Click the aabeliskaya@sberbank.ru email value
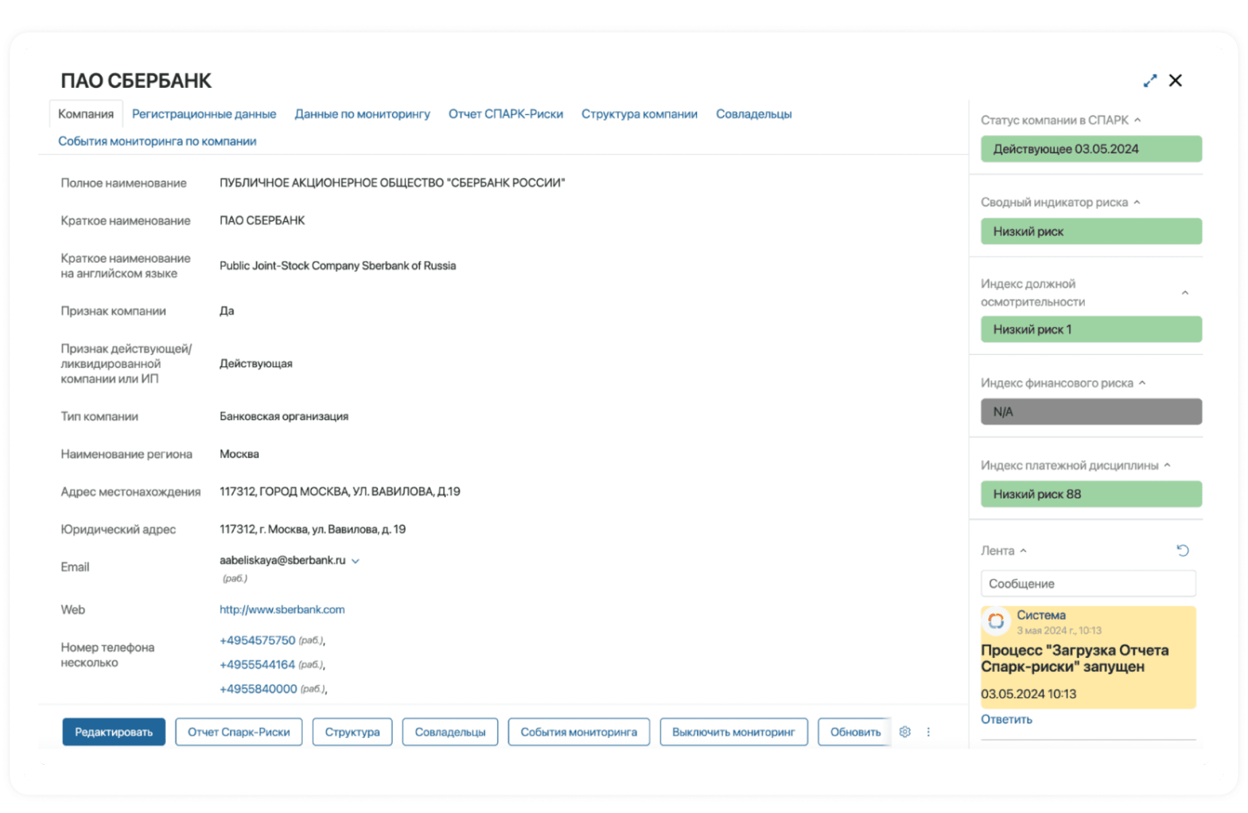 [282, 560]
